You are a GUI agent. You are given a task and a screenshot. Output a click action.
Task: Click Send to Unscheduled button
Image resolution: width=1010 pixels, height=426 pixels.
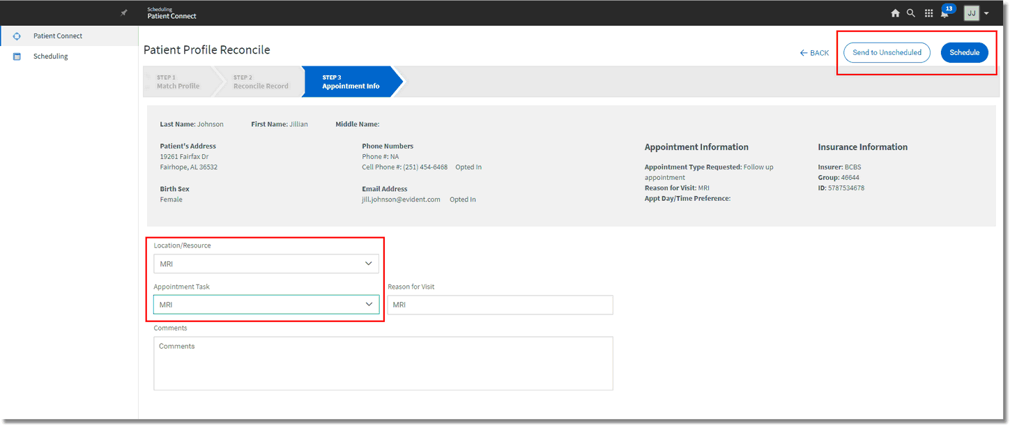click(887, 52)
